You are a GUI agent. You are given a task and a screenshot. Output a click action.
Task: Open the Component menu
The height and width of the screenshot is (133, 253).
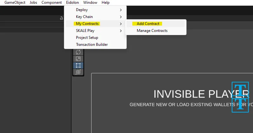(52, 3)
